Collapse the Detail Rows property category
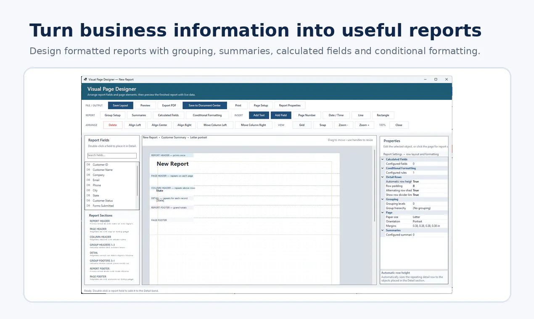This screenshot has width=534, height=319. click(x=383, y=177)
